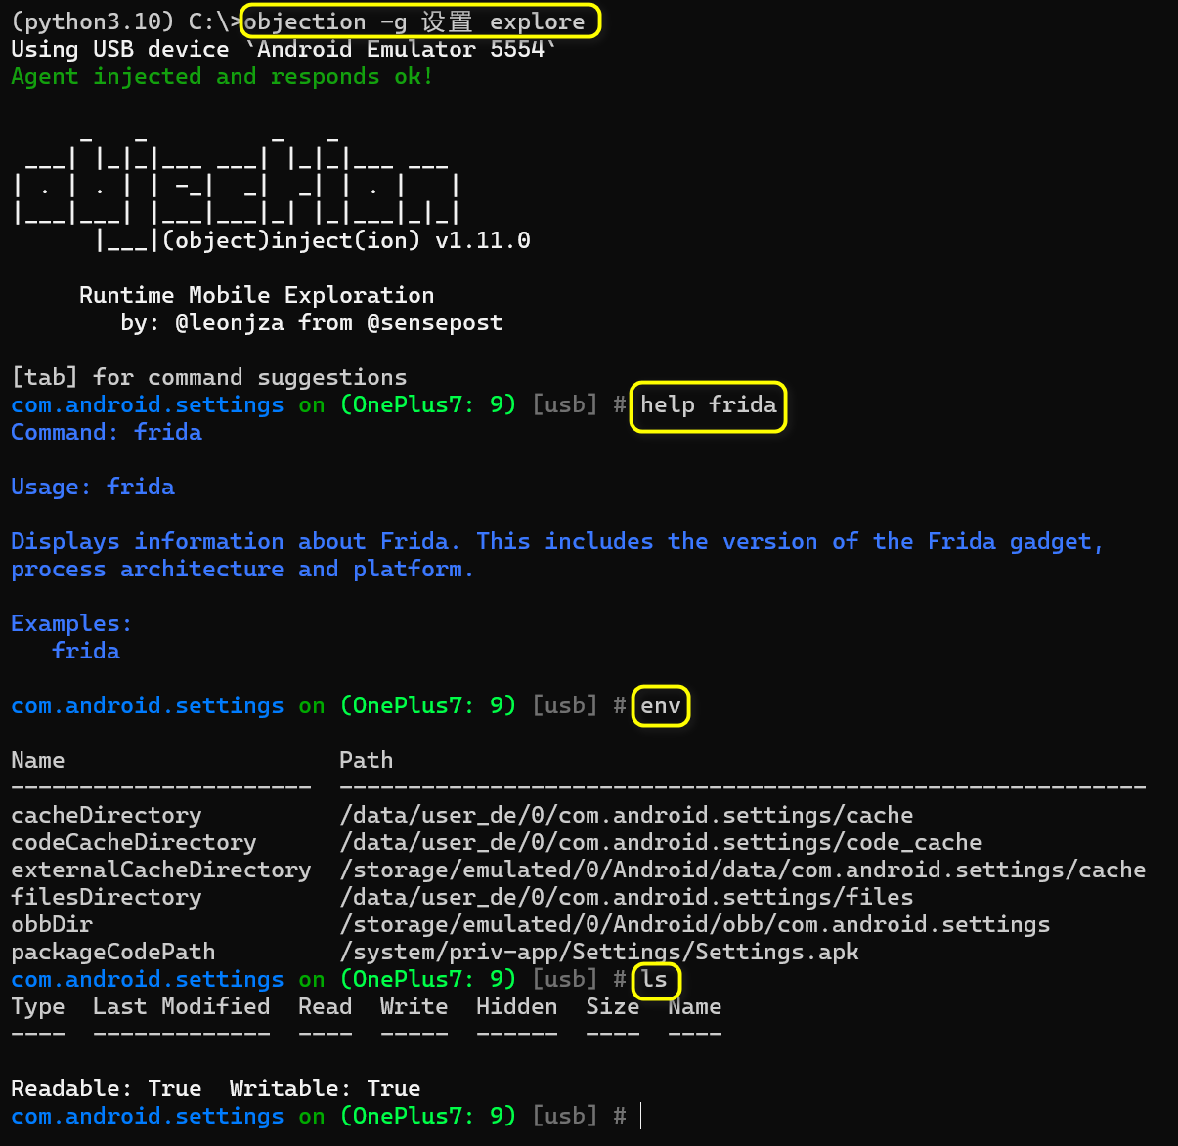The height and width of the screenshot is (1146, 1178).
Task: Click the highlighted 'env' command
Action: (660, 705)
